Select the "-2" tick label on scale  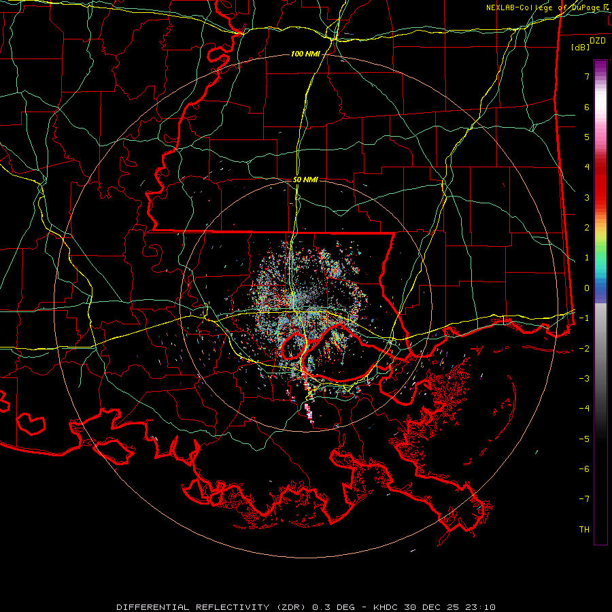584,349
